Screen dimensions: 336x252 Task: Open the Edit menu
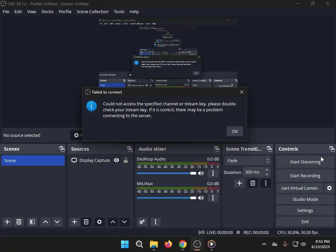point(18,11)
